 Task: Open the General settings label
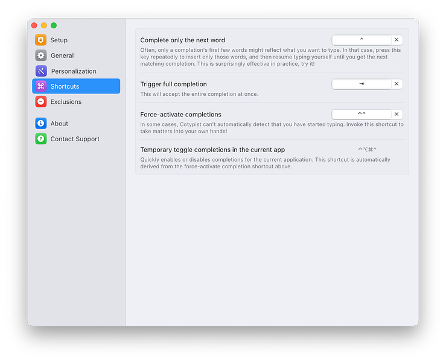(62, 56)
